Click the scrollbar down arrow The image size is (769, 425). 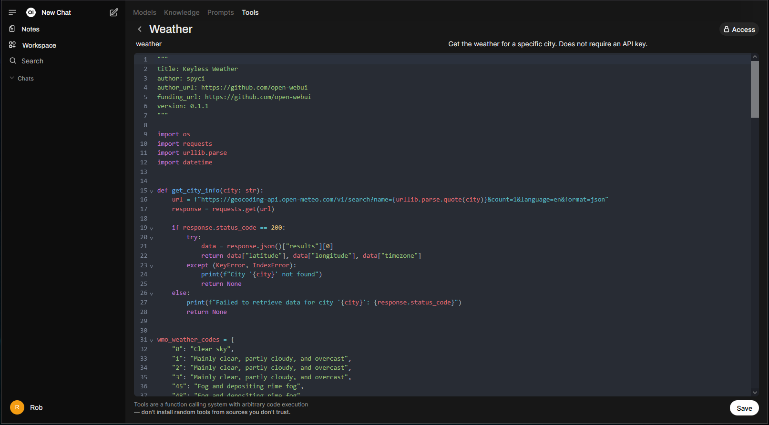pyautogui.click(x=755, y=393)
